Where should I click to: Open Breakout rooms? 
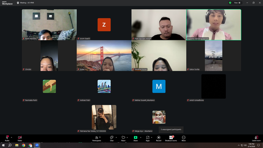171,139
